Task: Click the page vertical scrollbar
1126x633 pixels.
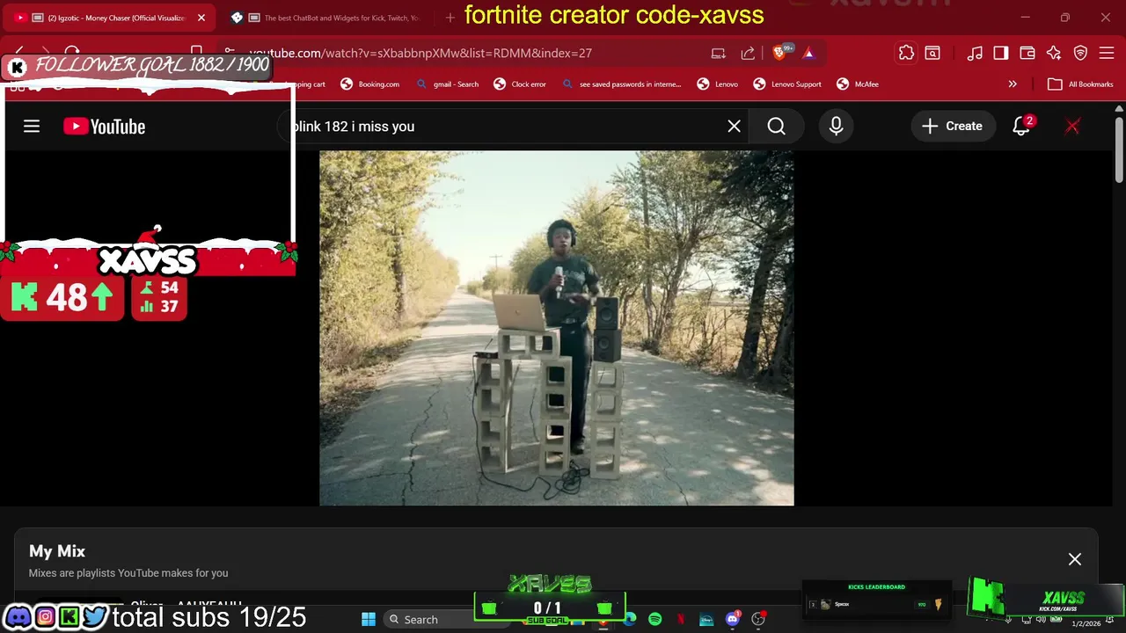Action: click(1119, 149)
